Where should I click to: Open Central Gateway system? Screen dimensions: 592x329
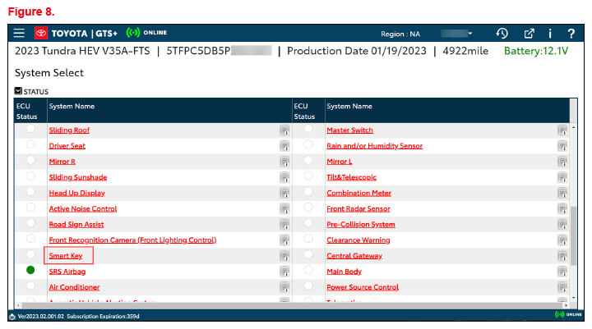pyautogui.click(x=354, y=256)
